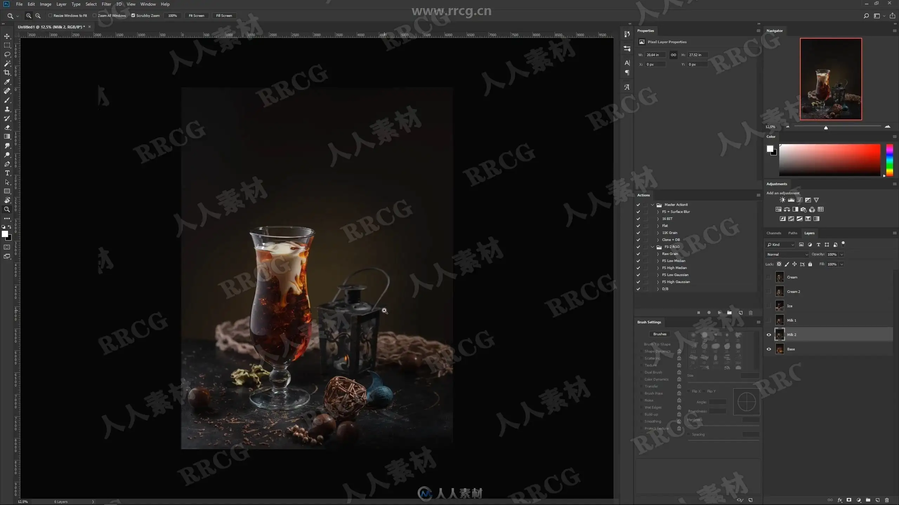
Task: Disable the Scrubby Zoom checkbox
Action: (x=133, y=15)
